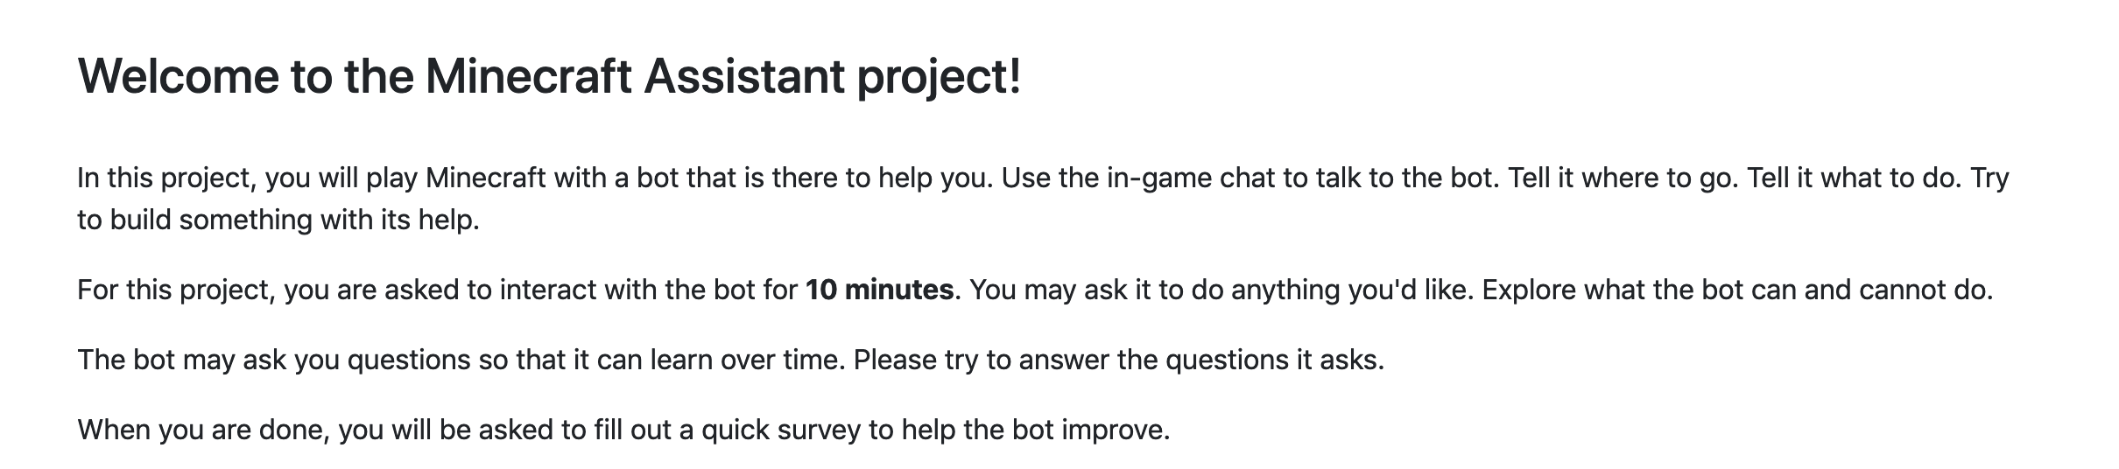Image resolution: width=2119 pixels, height=469 pixels.
Task: Click the word "Minecraft" in the heading
Action: (529, 77)
